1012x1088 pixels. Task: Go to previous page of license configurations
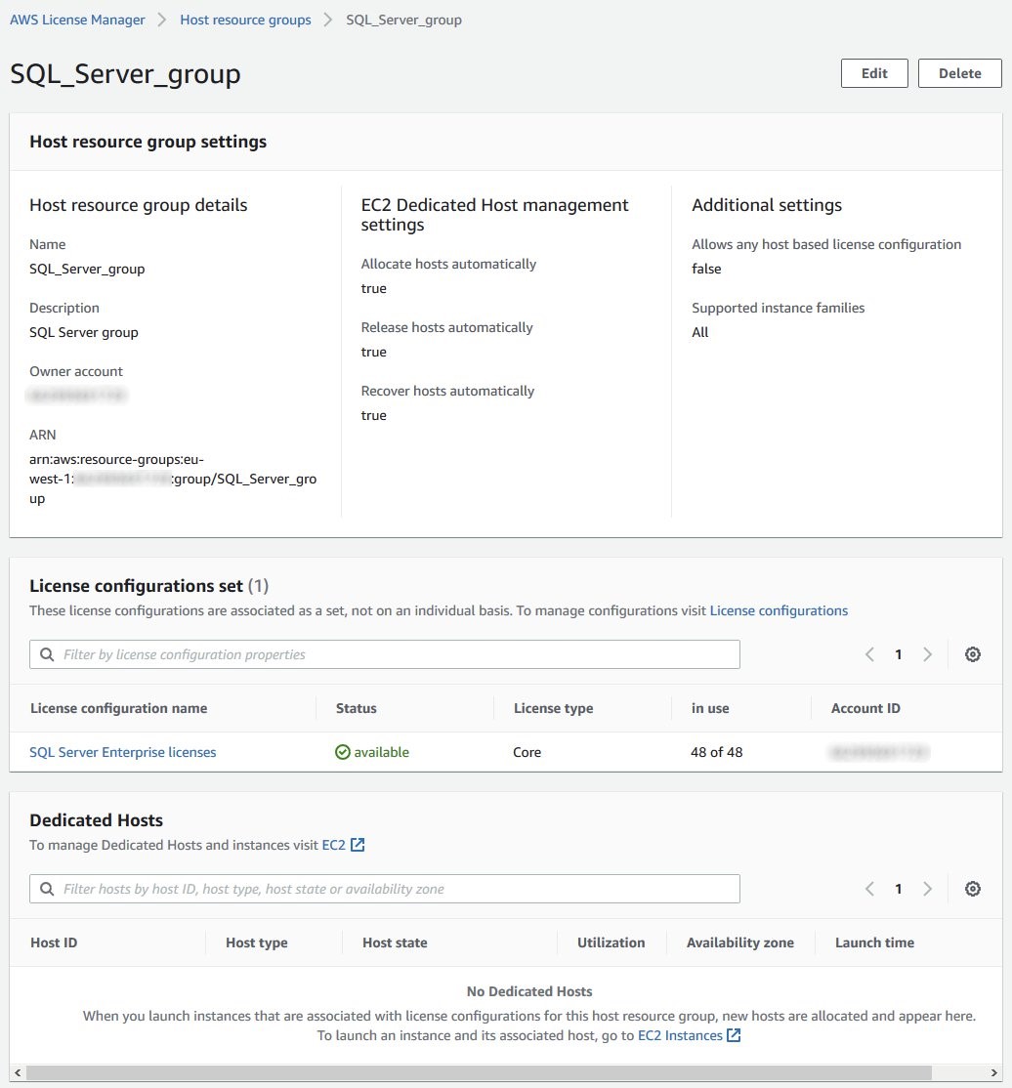pos(869,654)
